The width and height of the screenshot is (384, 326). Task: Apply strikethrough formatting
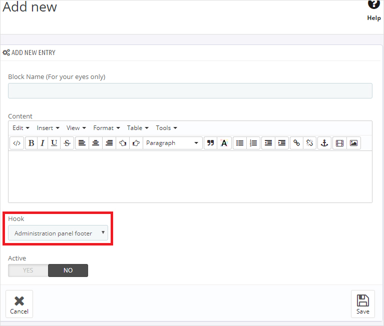(67, 143)
